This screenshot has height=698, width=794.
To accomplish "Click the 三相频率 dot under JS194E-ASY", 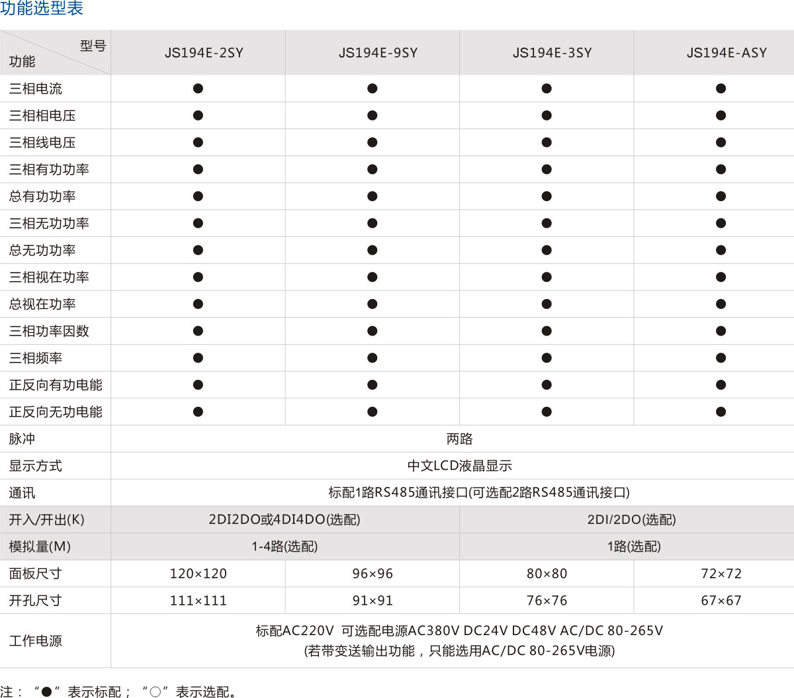I will [x=721, y=358].
